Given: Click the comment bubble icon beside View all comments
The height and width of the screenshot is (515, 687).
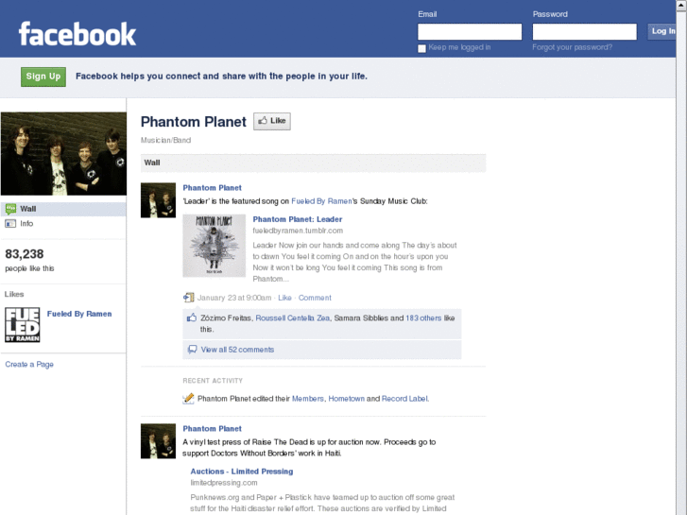Looking at the screenshot, I should click(x=192, y=350).
